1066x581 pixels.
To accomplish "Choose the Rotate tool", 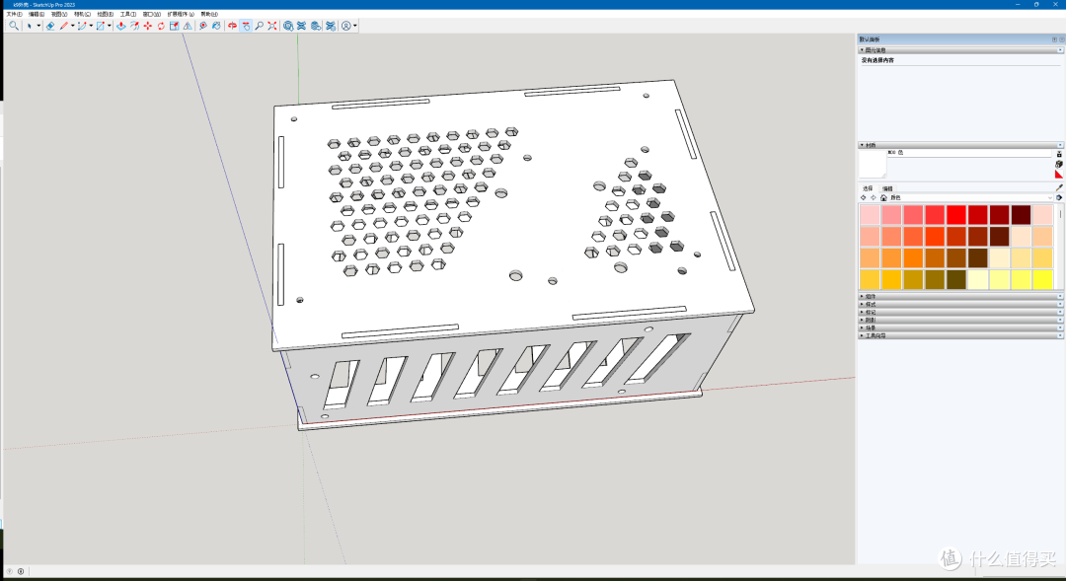I will (160, 26).
